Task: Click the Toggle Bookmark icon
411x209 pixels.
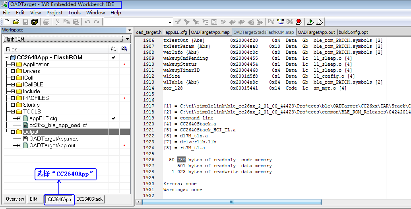Action: pyautogui.click(x=223, y=22)
